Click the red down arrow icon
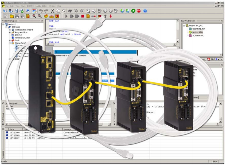Image resolution: width=226 pixels, height=165 pixels. 111,16
